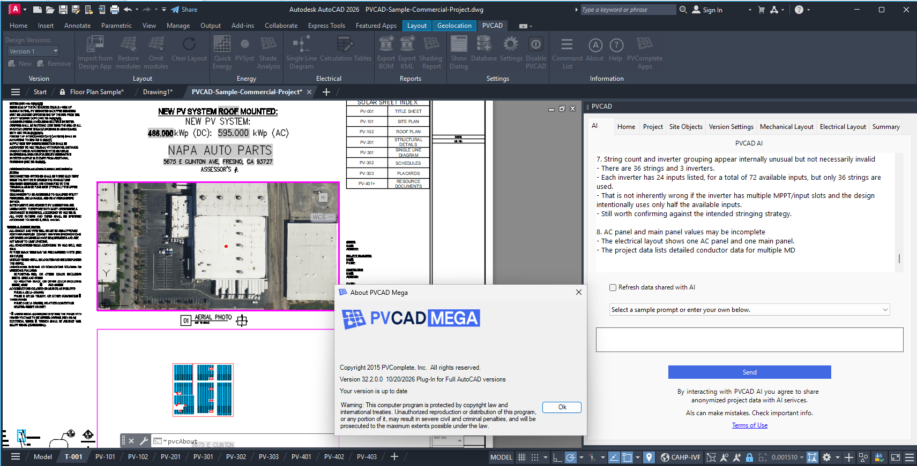Open the PVCAD Command List

(567, 52)
